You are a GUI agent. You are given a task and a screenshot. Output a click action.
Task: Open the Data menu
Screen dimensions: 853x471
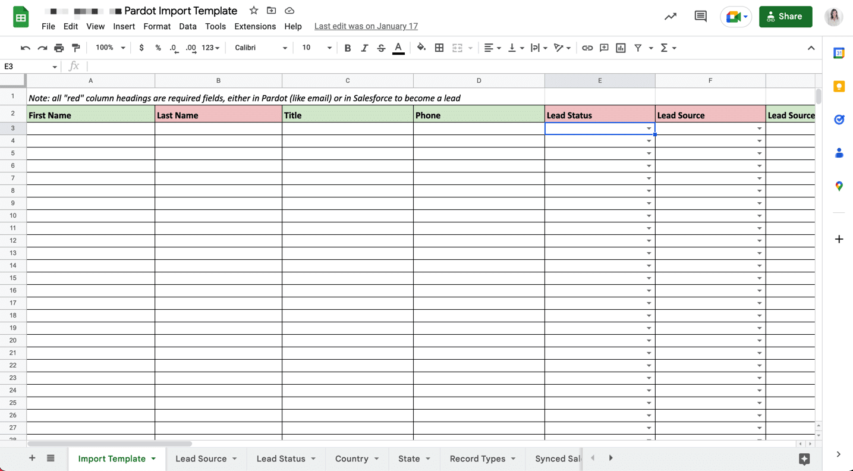(x=188, y=26)
